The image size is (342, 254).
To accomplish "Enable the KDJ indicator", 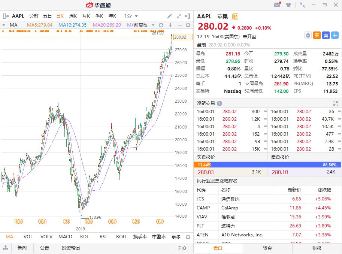I will (x=84, y=237).
